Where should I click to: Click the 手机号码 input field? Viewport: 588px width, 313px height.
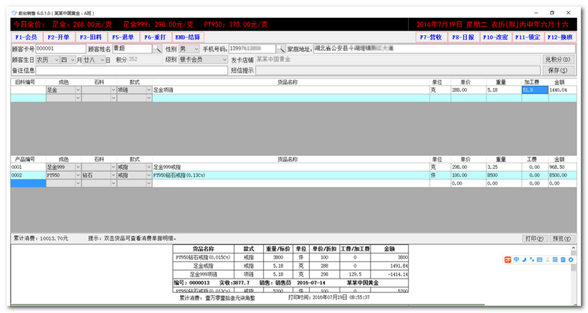(x=252, y=49)
